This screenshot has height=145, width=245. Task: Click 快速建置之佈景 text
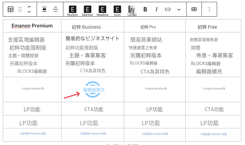click(143, 48)
